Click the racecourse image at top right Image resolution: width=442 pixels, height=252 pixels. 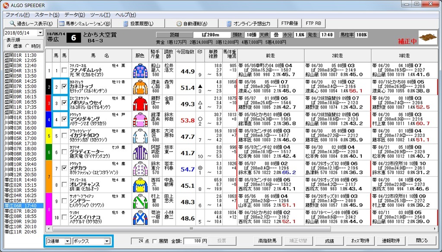427,37
